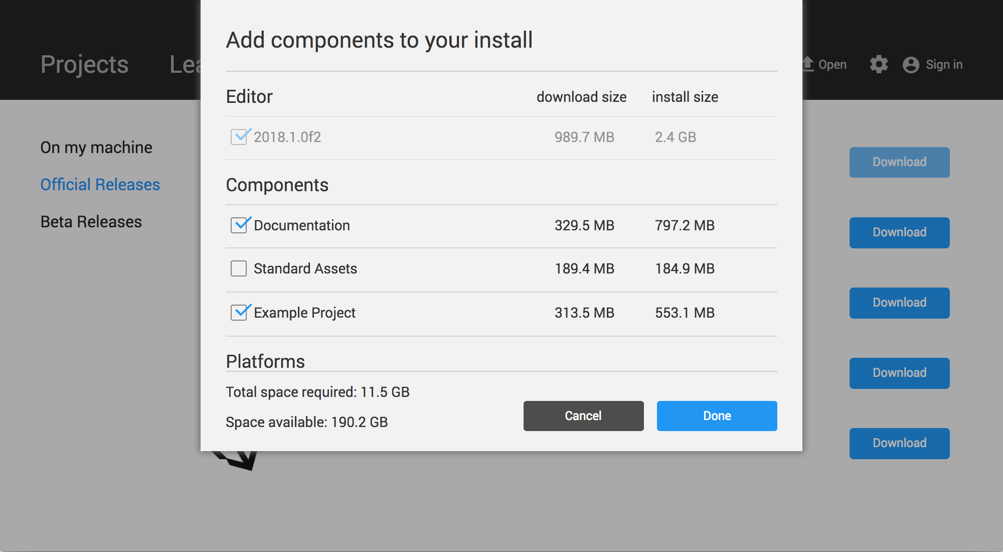Viewport: 1003px width, 552px height.
Task: Toggle the Documentation component checkbox
Action: [239, 225]
